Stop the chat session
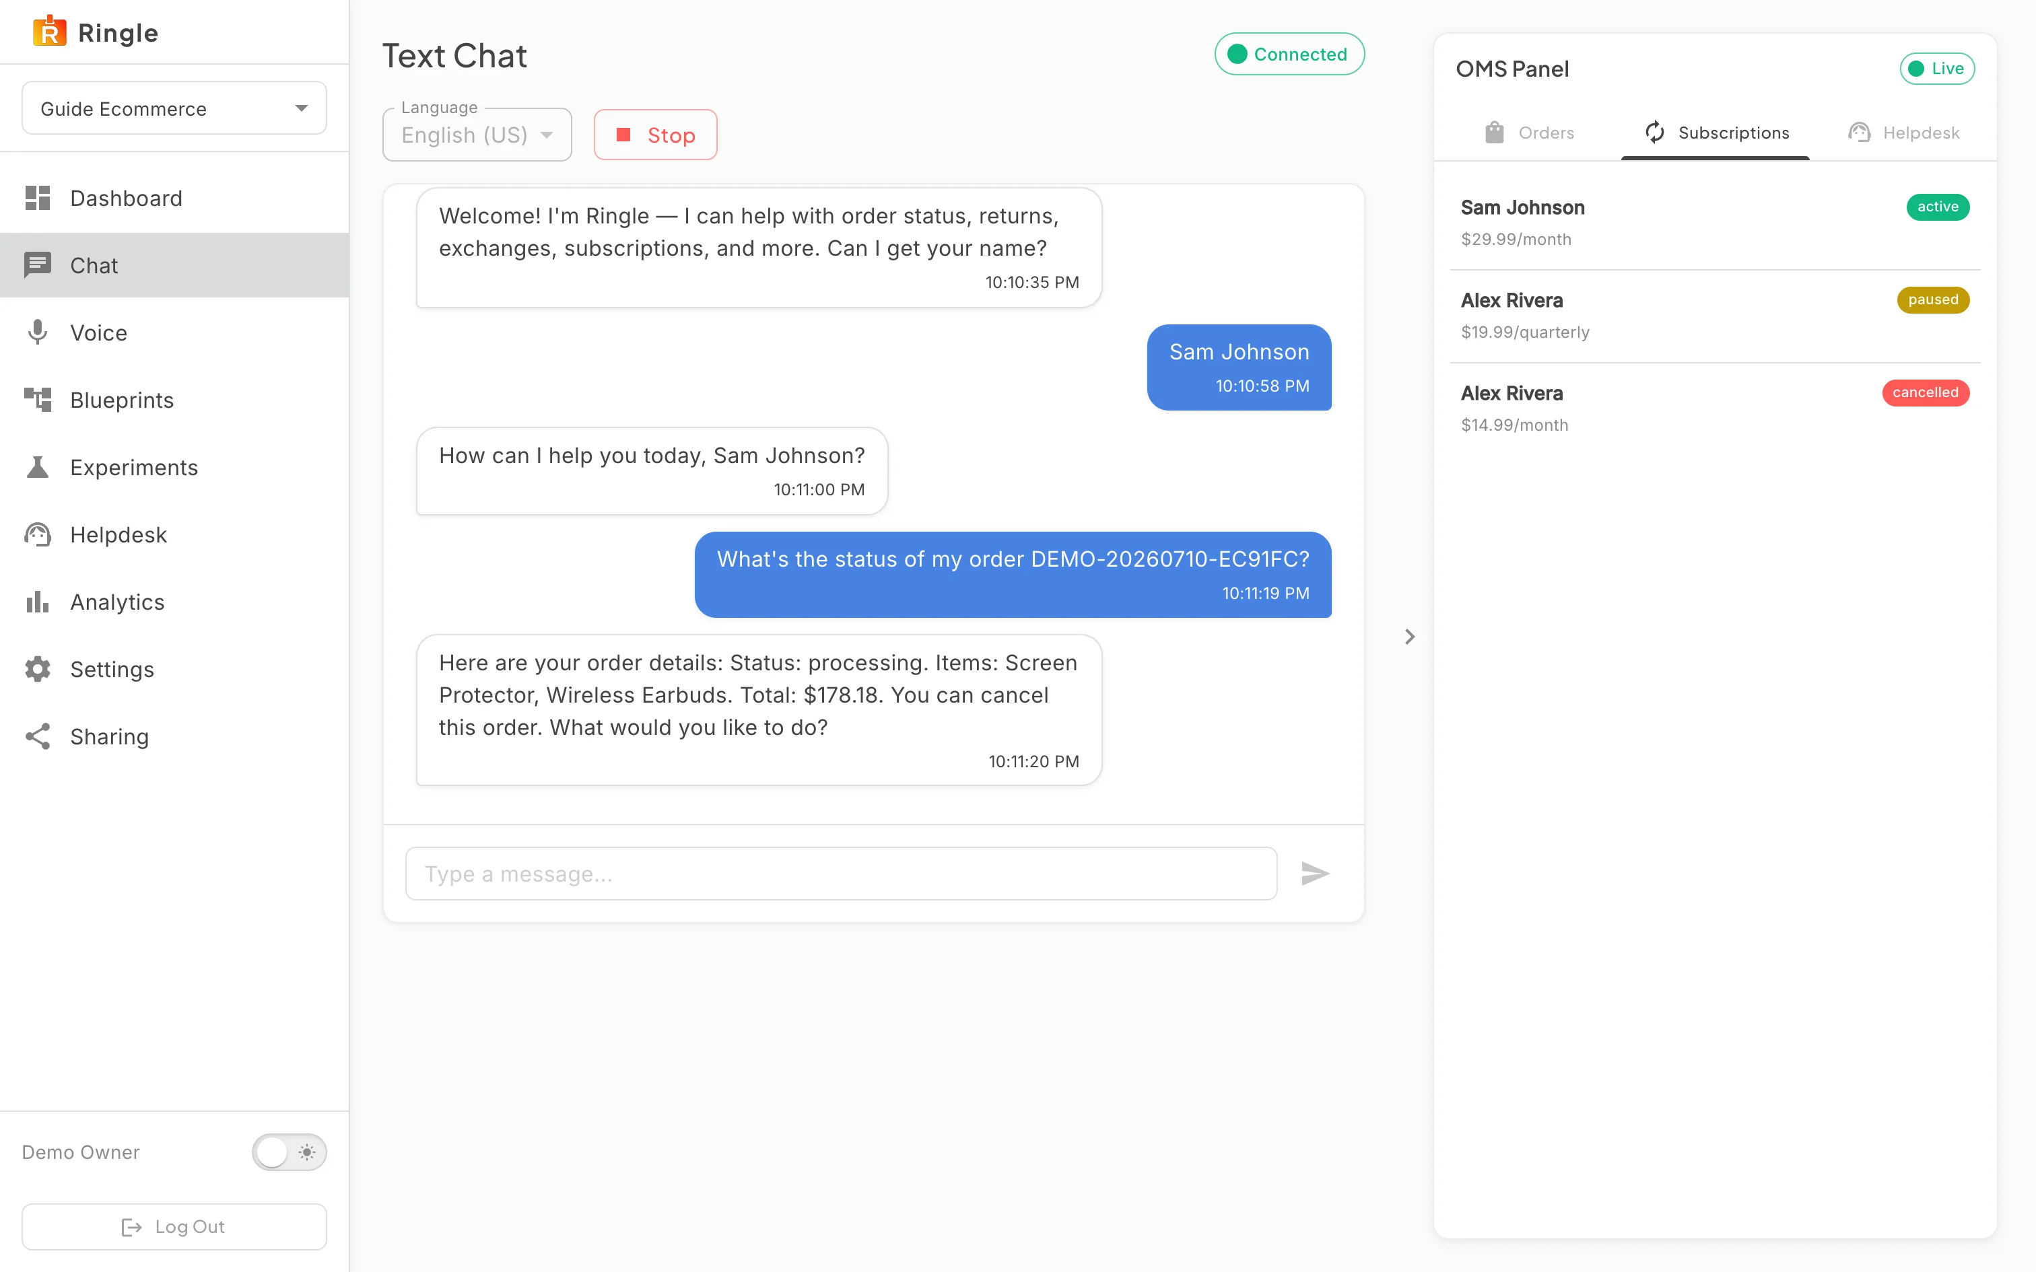This screenshot has width=2036, height=1272. (x=655, y=135)
